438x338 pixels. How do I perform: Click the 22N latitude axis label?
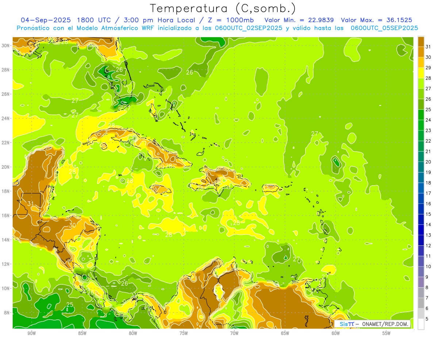pyautogui.click(x=5, y=143)
